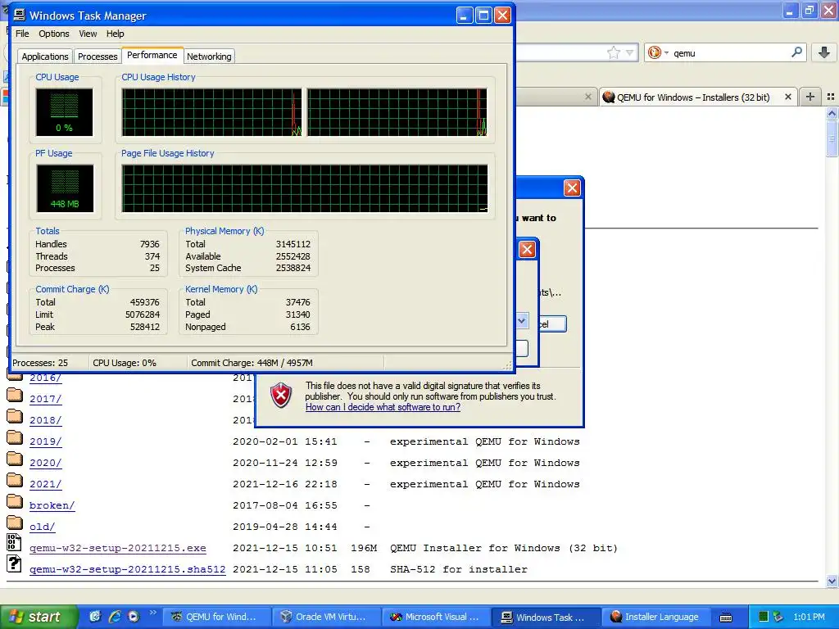Open the DuckDuckGo search engine selector
Viewport: 839px width, 629px height.
click(x=658, y=52)
